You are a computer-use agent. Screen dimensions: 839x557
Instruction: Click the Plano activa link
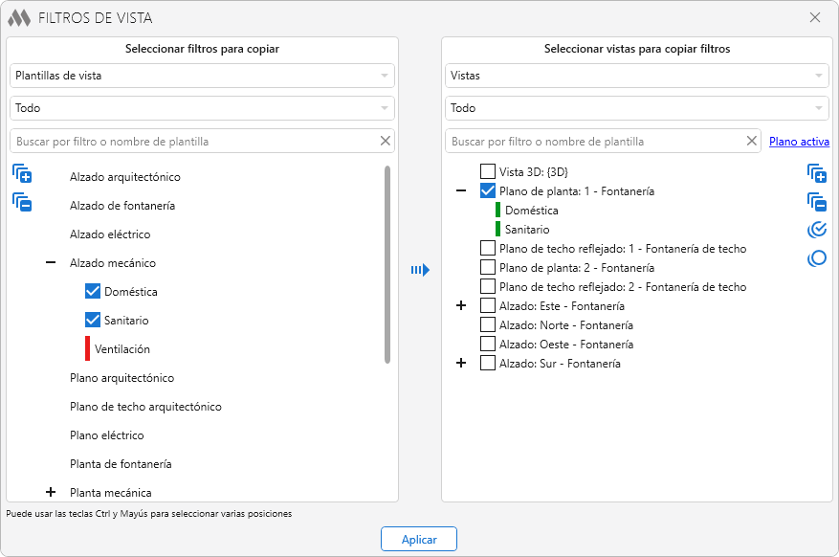pos(799,142)
